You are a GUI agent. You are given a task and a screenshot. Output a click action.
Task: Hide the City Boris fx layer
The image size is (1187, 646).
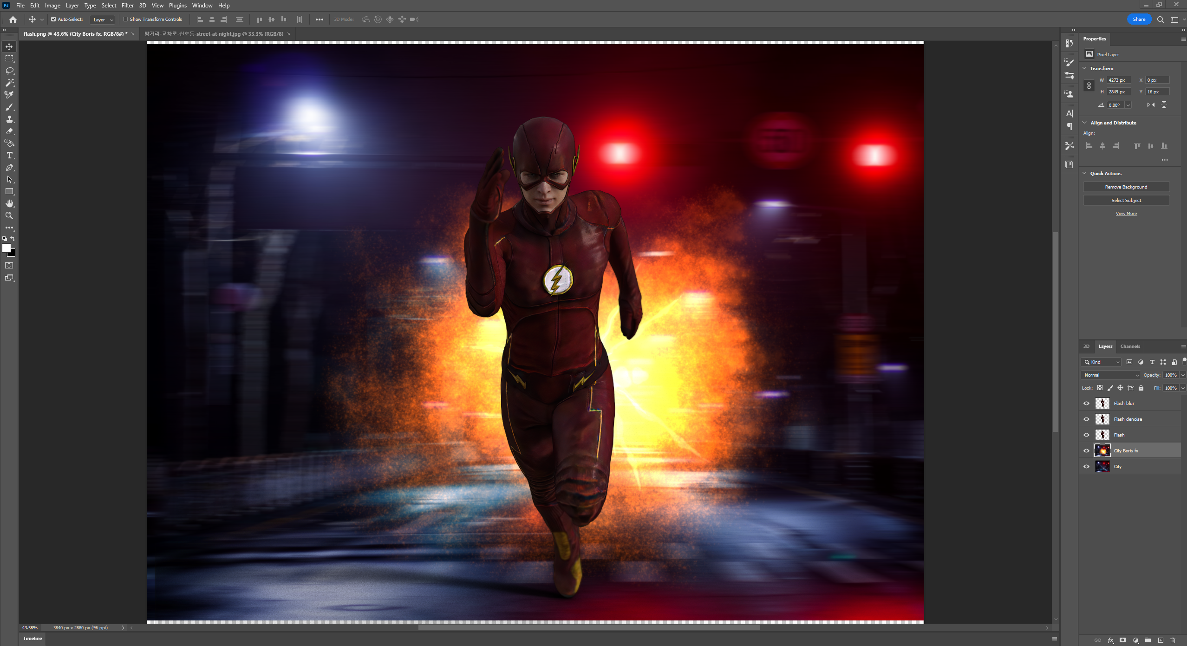point(1086,451)
